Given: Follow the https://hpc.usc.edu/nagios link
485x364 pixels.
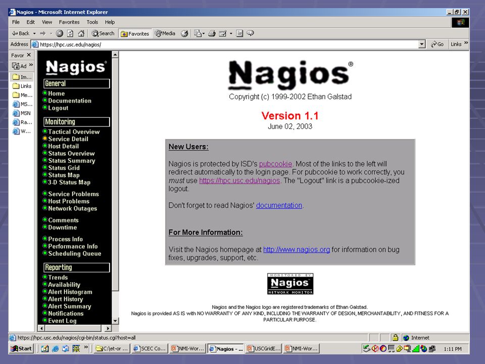Looking at the screenshot, I should (239, 180).
